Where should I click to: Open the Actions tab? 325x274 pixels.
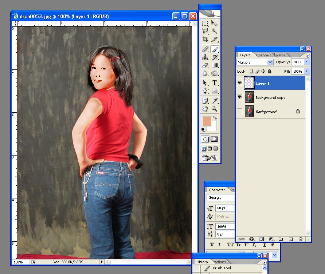[220, 262]
